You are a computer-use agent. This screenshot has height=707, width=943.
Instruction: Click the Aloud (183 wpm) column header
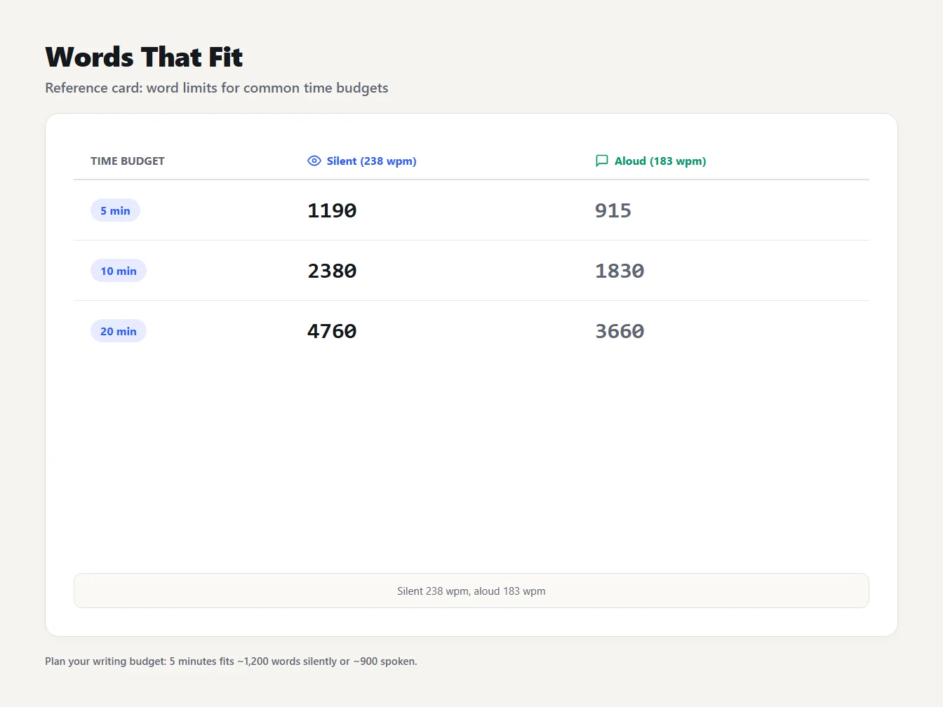click(x=650, y=161)
